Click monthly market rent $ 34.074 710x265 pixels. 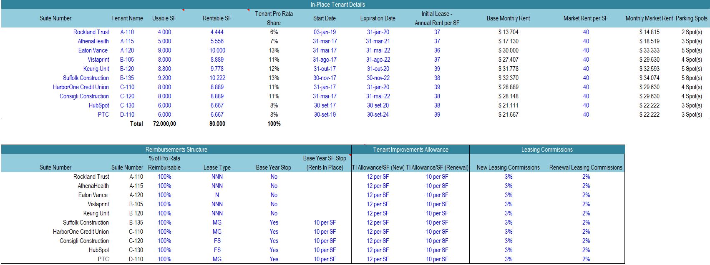pyautogui.click(x=649, y=78)
